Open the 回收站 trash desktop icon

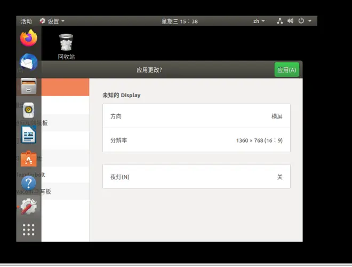click(66, 47)
